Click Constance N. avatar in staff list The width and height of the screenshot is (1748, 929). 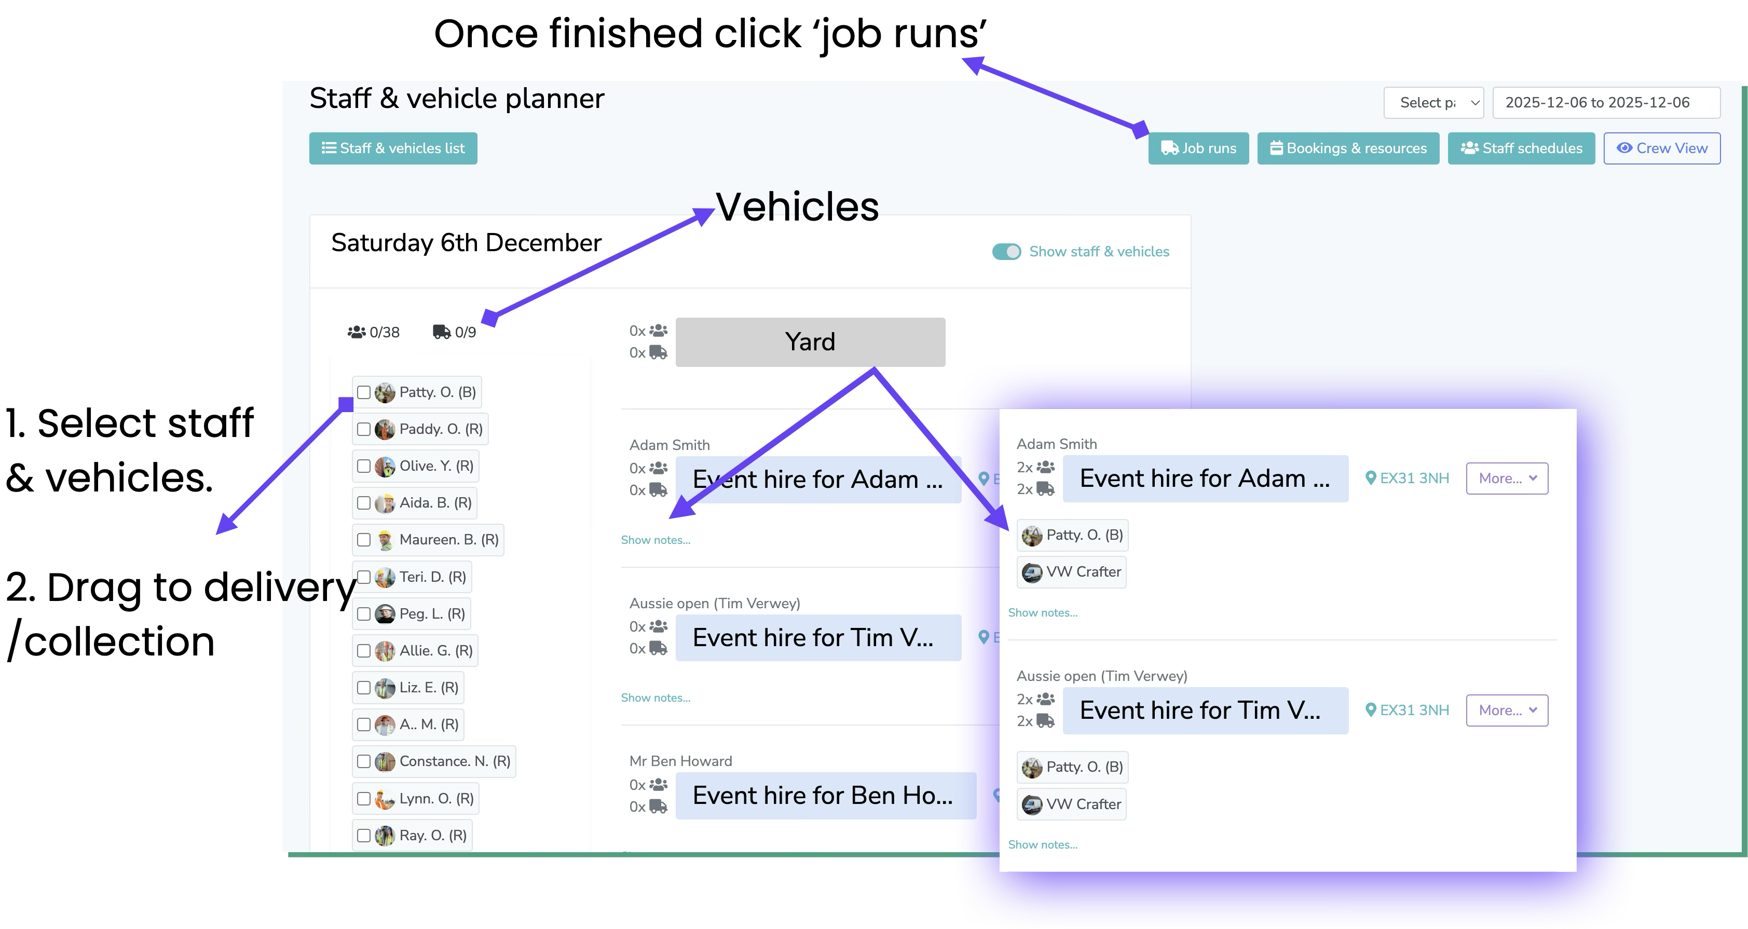pyautogui.click(x=385, y=761)
